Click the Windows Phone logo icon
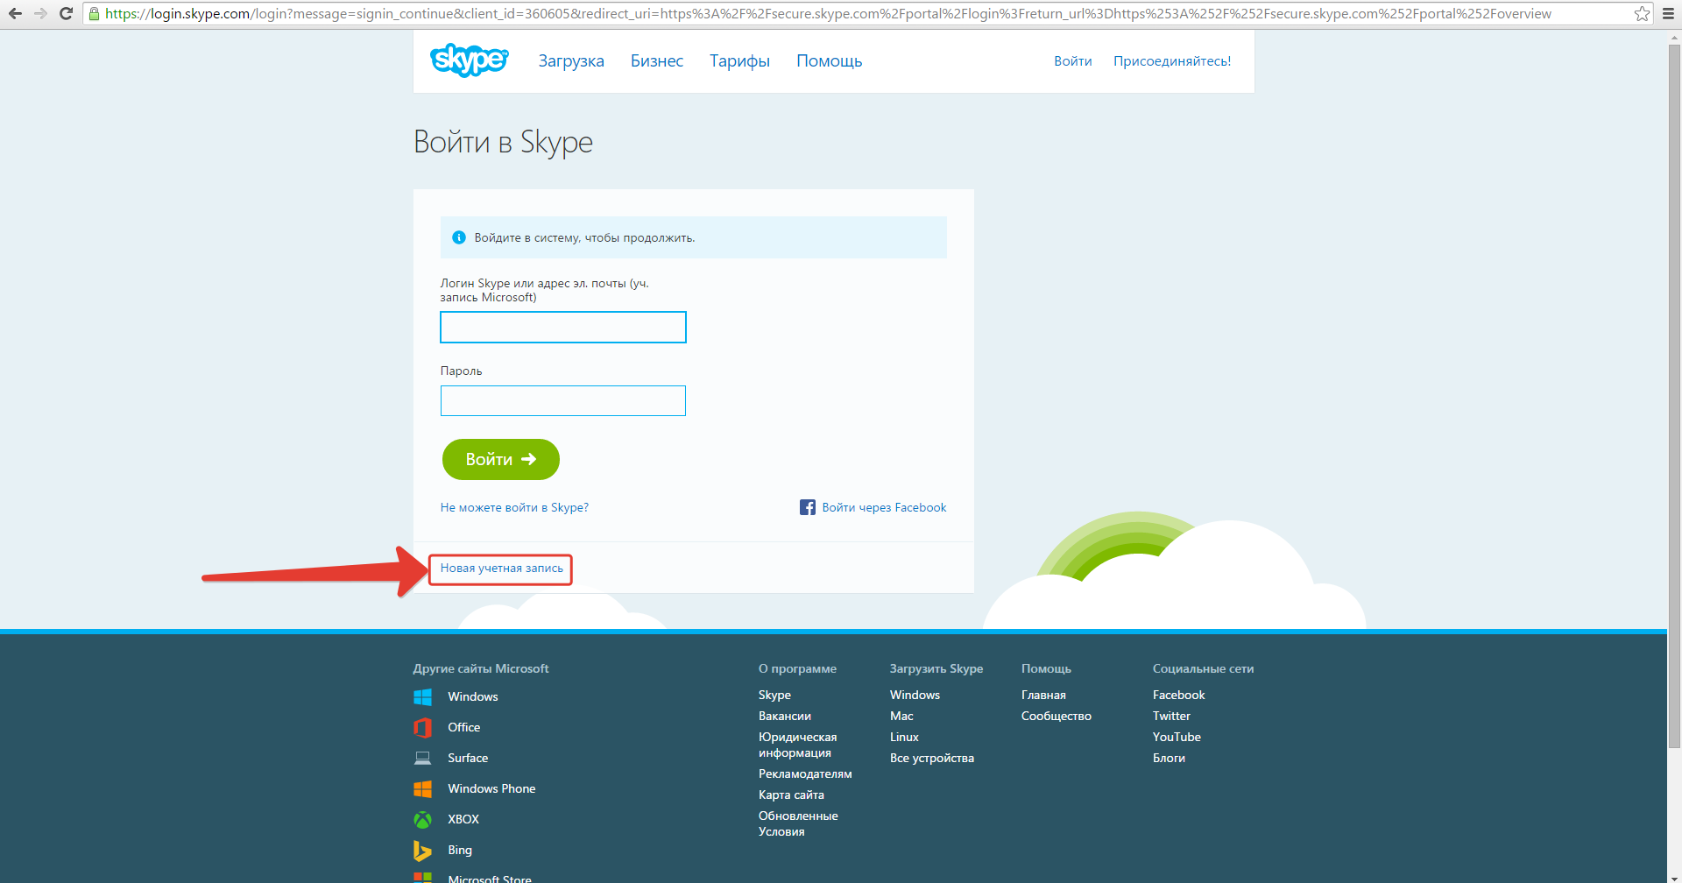The width and height of the screenshot is (1682, 883). click(422, 788)
